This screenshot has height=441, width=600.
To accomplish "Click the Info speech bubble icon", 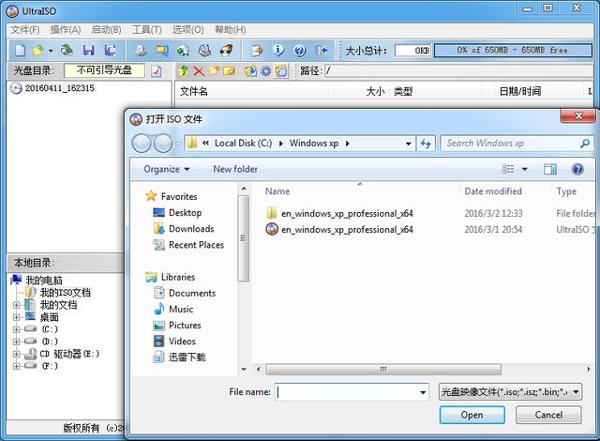I will point(278,50).
